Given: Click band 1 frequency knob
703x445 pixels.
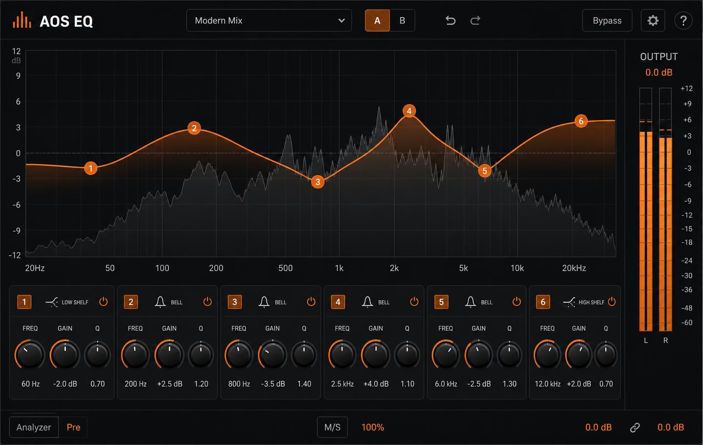Looking at the screenshot, I should (30, 355).
